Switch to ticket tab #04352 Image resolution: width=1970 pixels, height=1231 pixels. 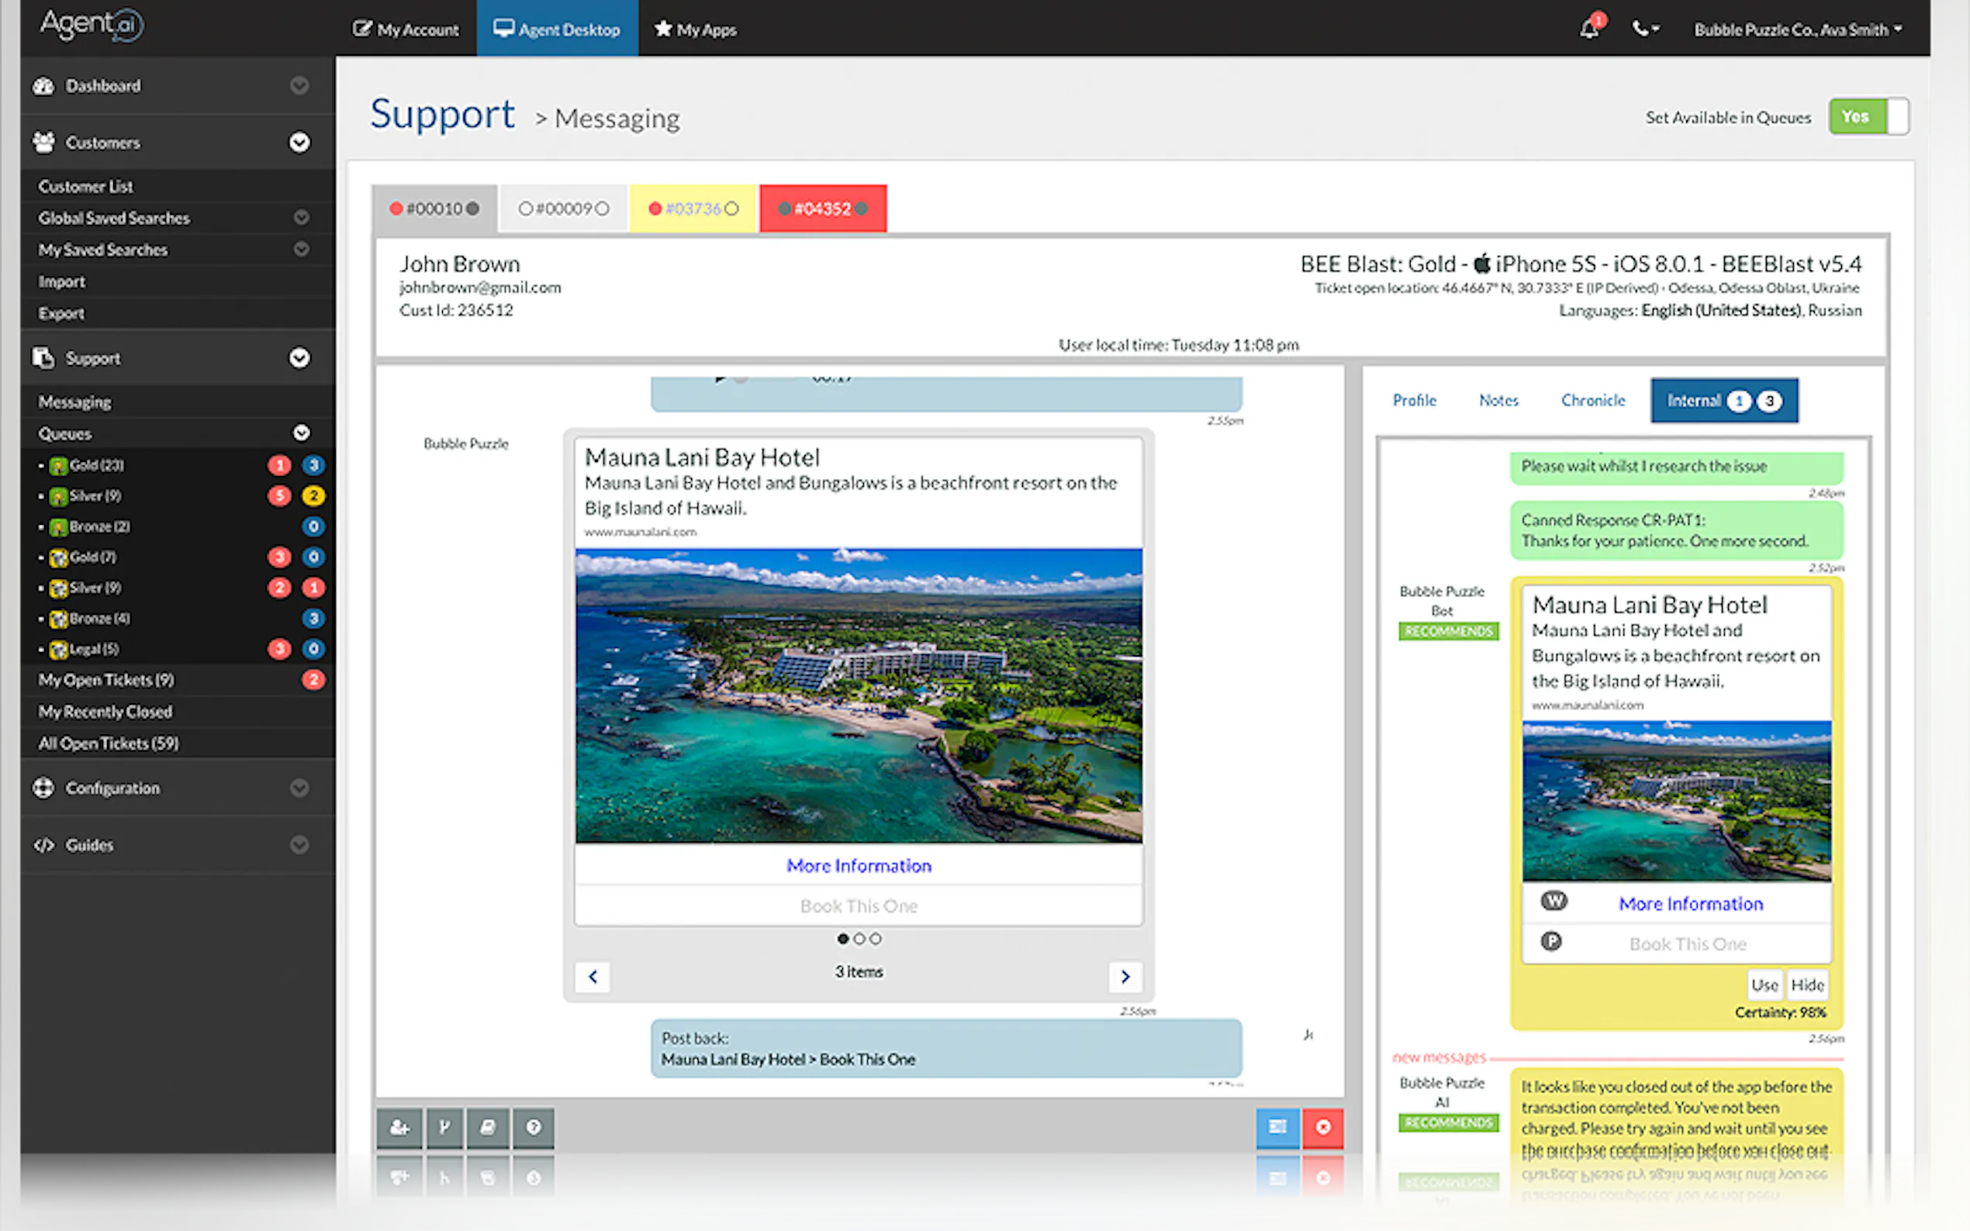[x=823, y=209]
